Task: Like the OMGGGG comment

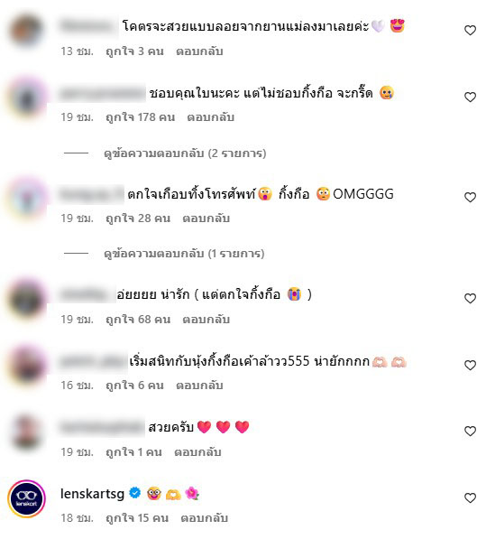Action: 470,198
